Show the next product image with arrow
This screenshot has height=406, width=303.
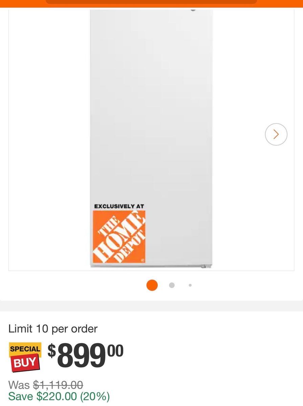(276, 134)
